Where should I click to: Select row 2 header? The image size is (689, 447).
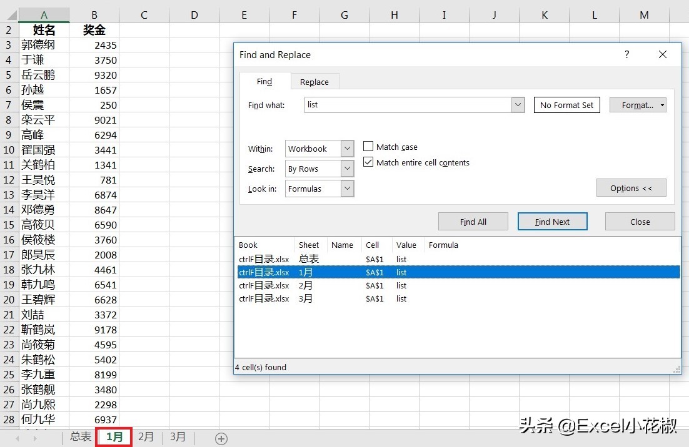(9, 30)
